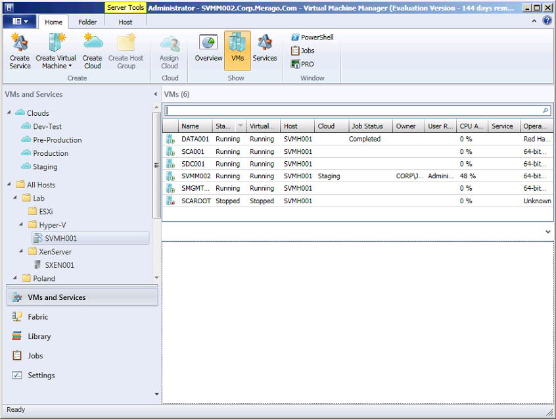Click the tree scrollbar down arrow
556x419 pixels.
[156, 278]
